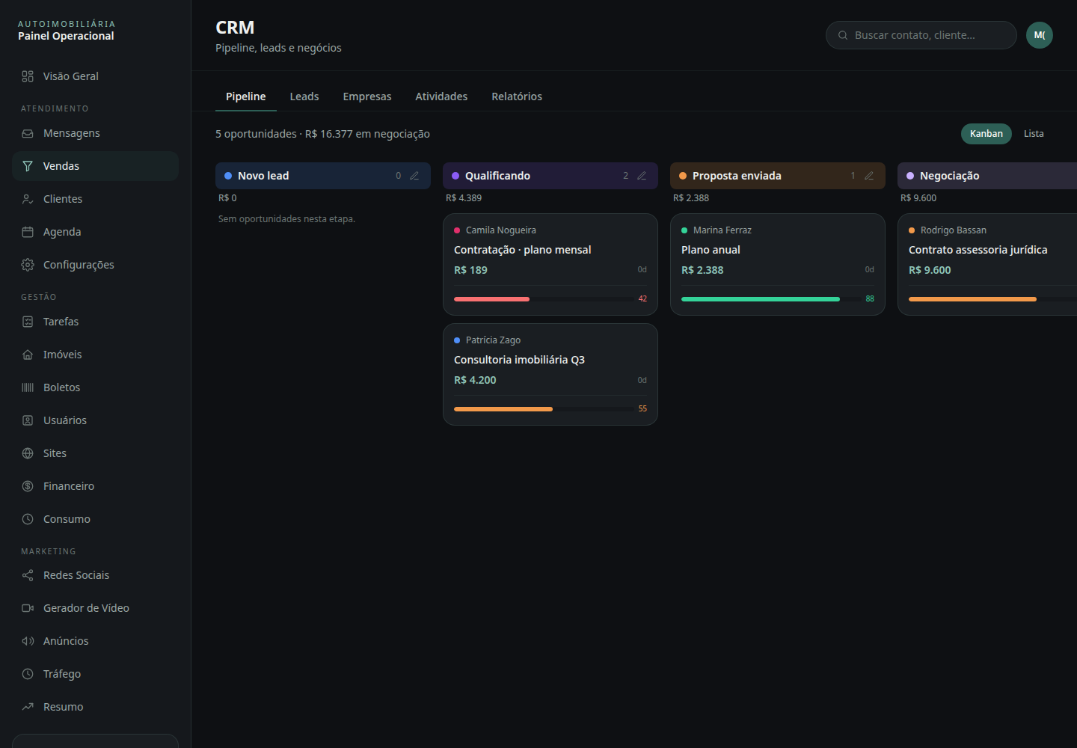Screen dimensions: 1077x748
Task: Click the Redes Sociais share icon
Action: (x=28, y=575)
